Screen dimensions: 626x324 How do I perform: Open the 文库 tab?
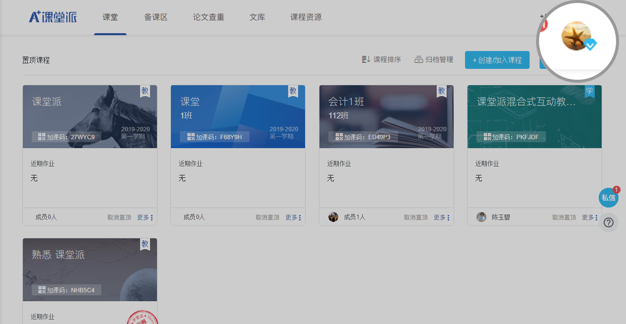click(257, 17)
